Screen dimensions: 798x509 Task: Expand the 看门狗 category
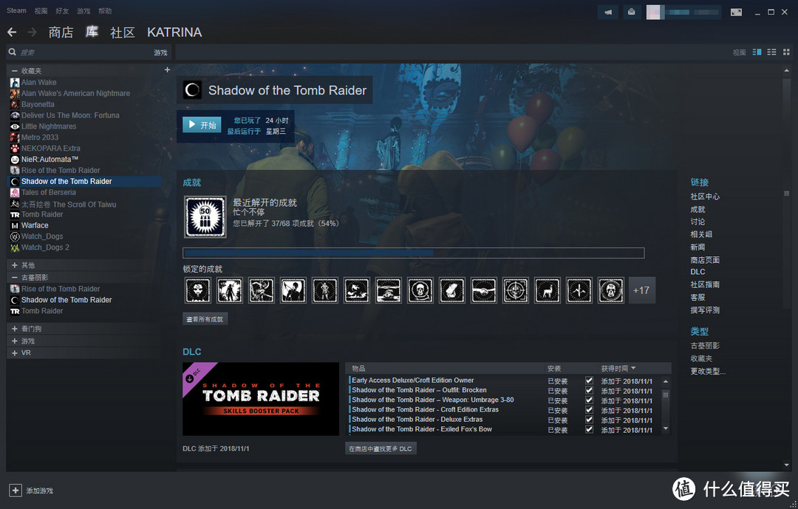click(14, 329)
